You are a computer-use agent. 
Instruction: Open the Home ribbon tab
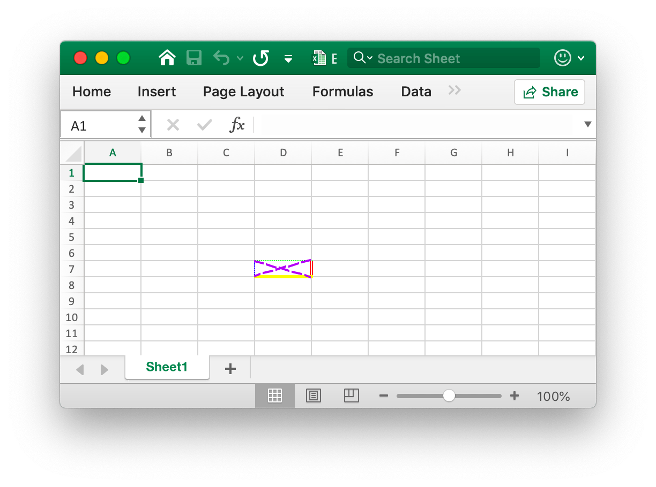coord(92,92)
